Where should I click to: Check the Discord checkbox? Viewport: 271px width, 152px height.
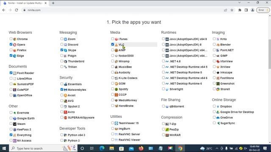click(62, 44)
